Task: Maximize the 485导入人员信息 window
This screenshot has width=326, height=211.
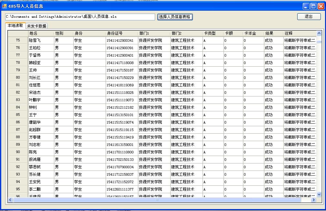Action: pos(313,6)
